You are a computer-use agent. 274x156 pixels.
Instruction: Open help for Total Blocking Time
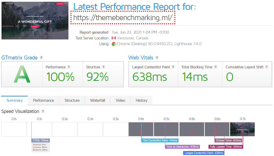click(216, 67)
